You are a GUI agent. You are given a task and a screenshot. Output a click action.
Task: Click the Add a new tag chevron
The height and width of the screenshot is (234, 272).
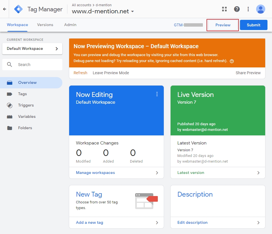(x=157, y=223)
